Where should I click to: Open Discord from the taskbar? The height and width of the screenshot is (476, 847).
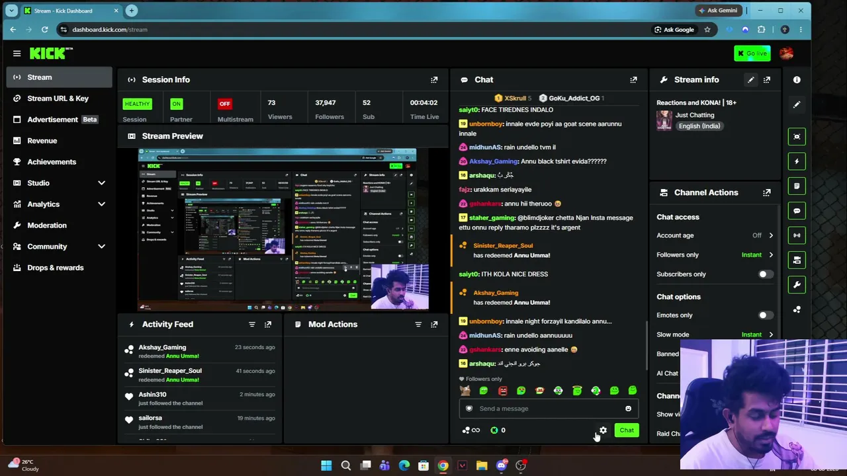501,465
